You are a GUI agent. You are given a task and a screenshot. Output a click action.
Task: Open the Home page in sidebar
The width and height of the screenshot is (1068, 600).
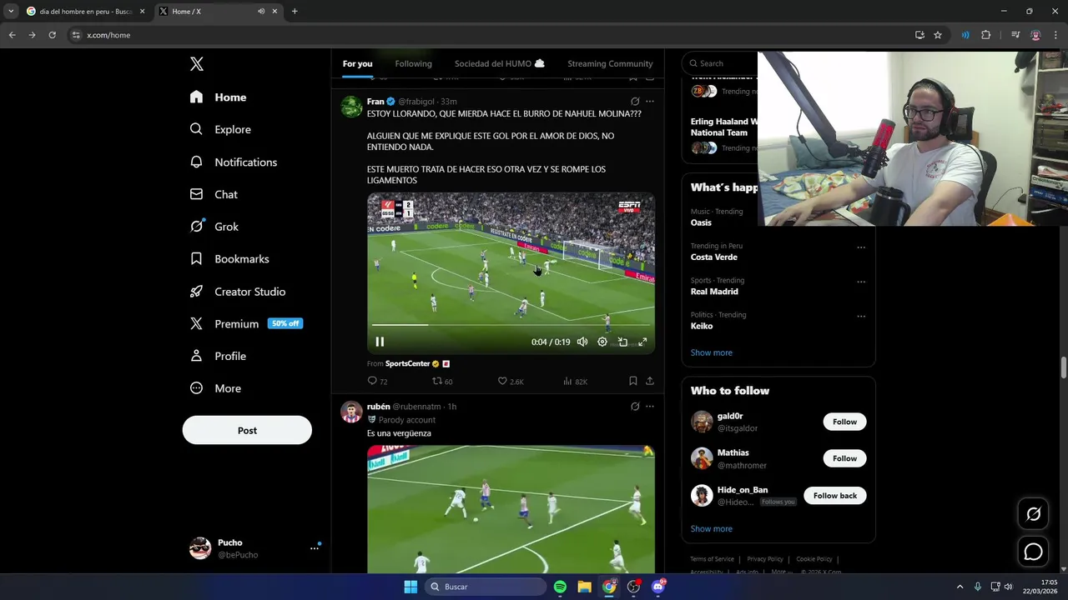(218, 97)
